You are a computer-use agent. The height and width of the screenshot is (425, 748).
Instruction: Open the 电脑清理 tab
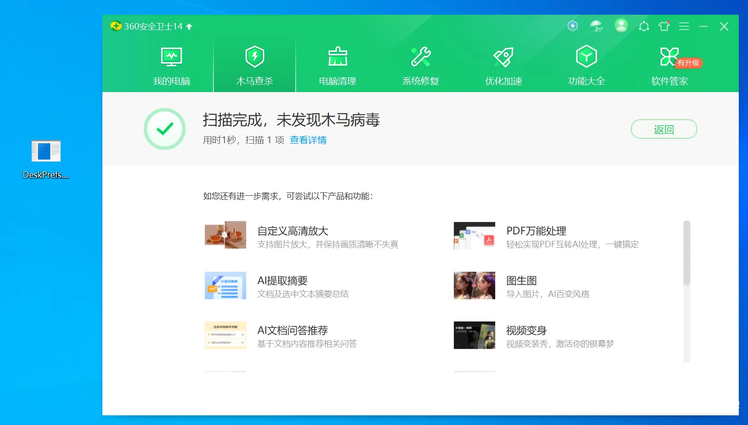(338, 66)
